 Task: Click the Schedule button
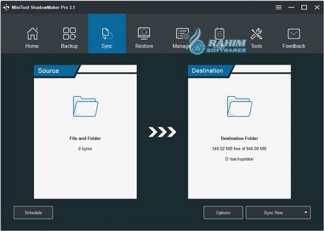tap(33, 213)
